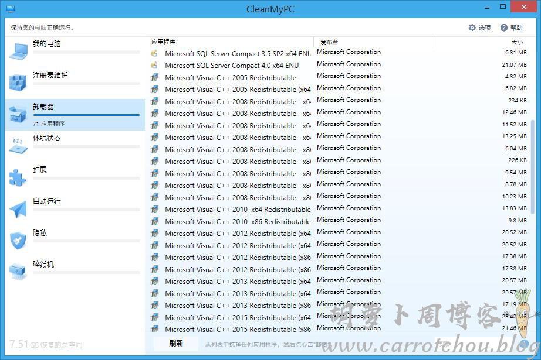Sort by the 发布者 column header

(329, 42)
